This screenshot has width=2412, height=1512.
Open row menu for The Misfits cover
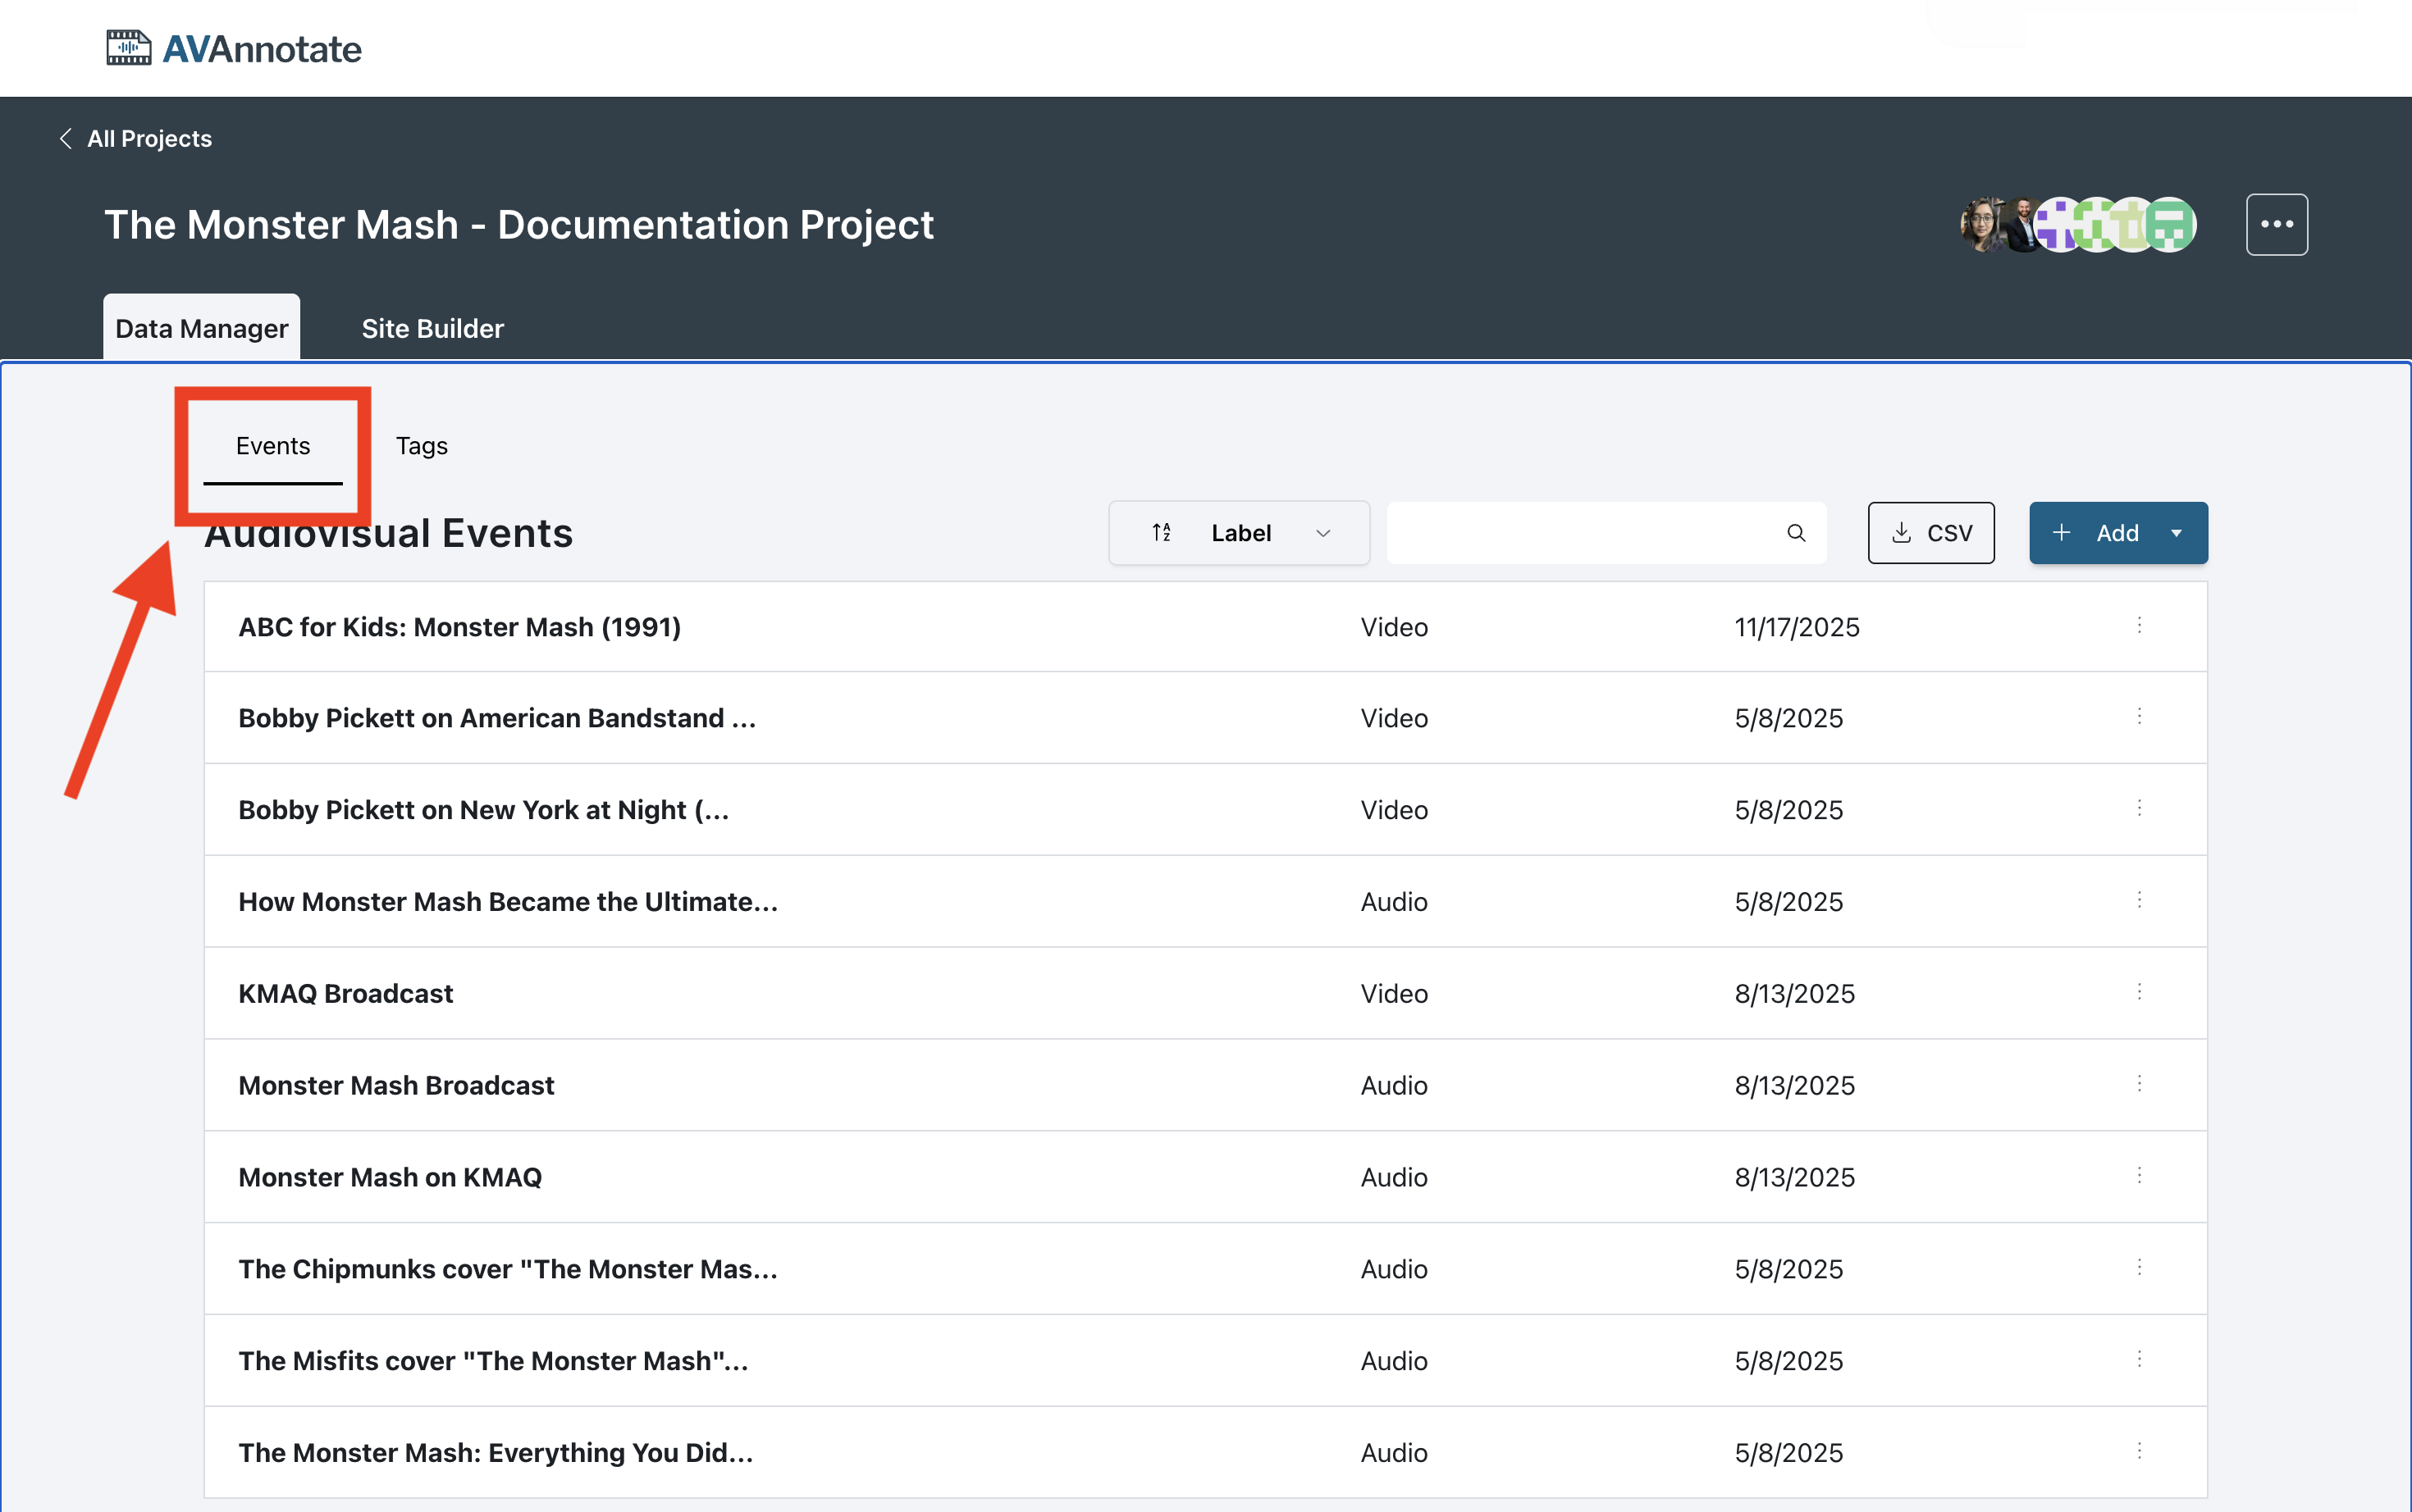pyautogui.click(x=2139, y=1359)
